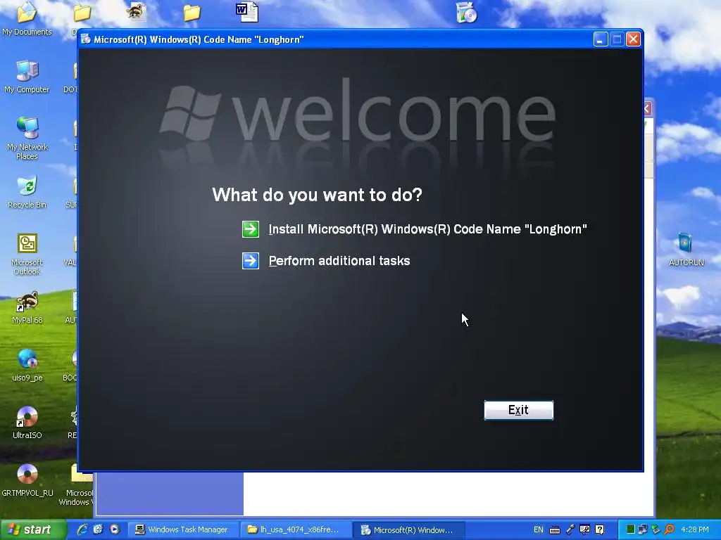This screenshot has height=540, width=721.
Task: Click the Exit button
Action: click(x=519, y=410)
